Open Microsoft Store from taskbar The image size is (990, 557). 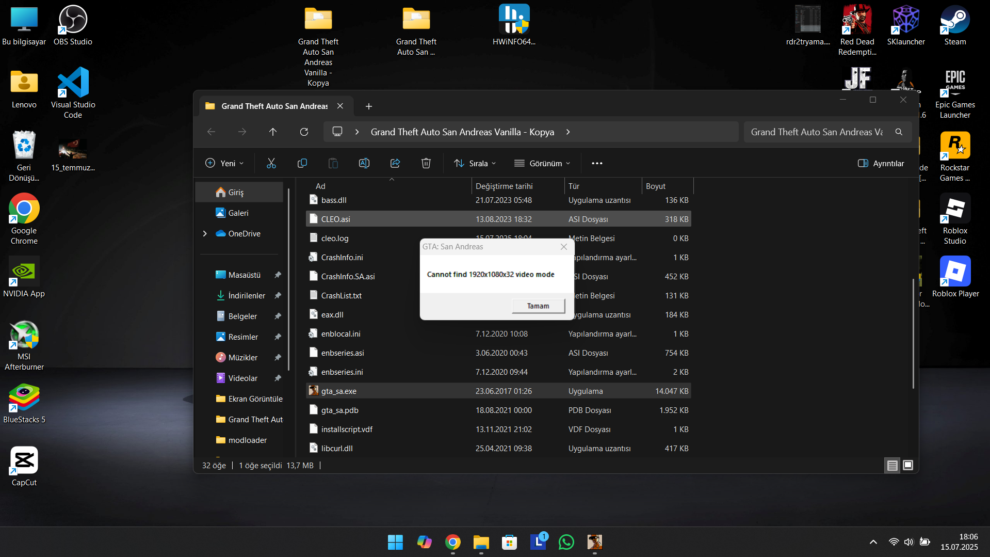[x=509, y=542]
